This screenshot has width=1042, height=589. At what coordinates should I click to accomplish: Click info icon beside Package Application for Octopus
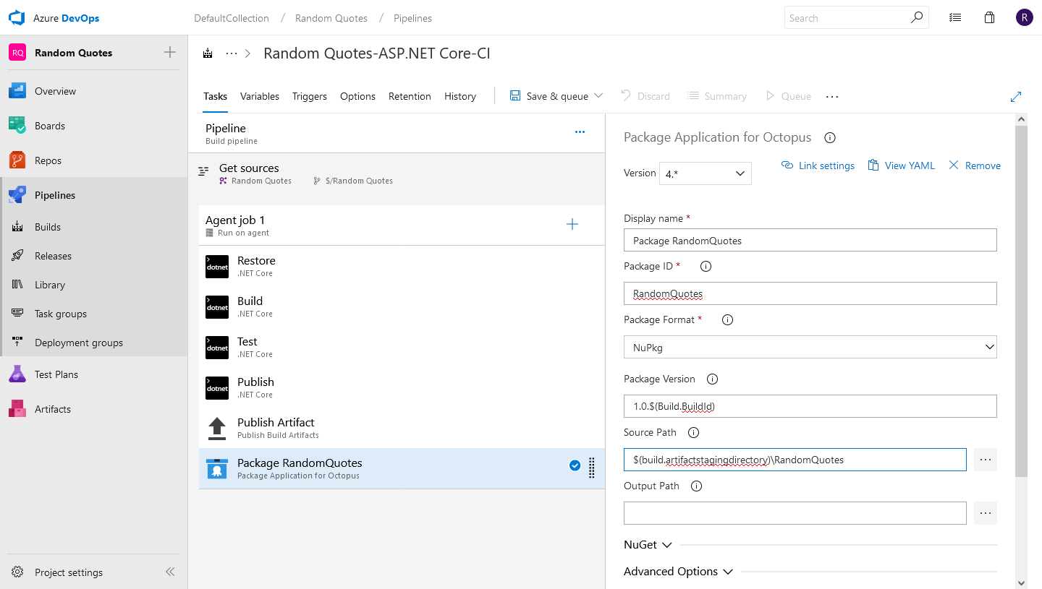coord(830,137)
